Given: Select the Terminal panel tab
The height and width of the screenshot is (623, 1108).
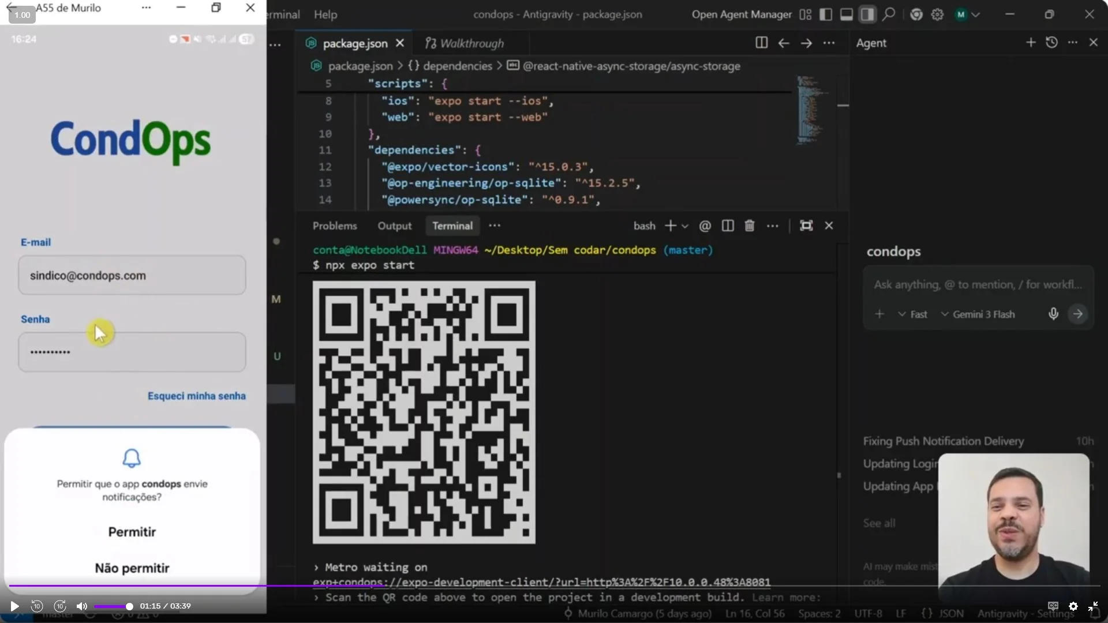Looking at the screenshot, I should [x=452, y=226].
